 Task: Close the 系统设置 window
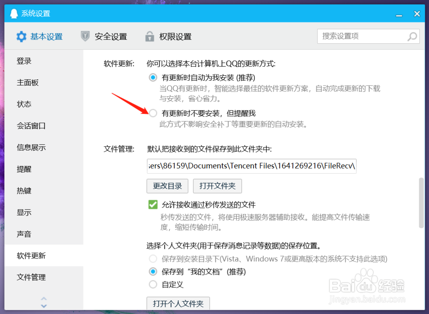click(417, 14)
